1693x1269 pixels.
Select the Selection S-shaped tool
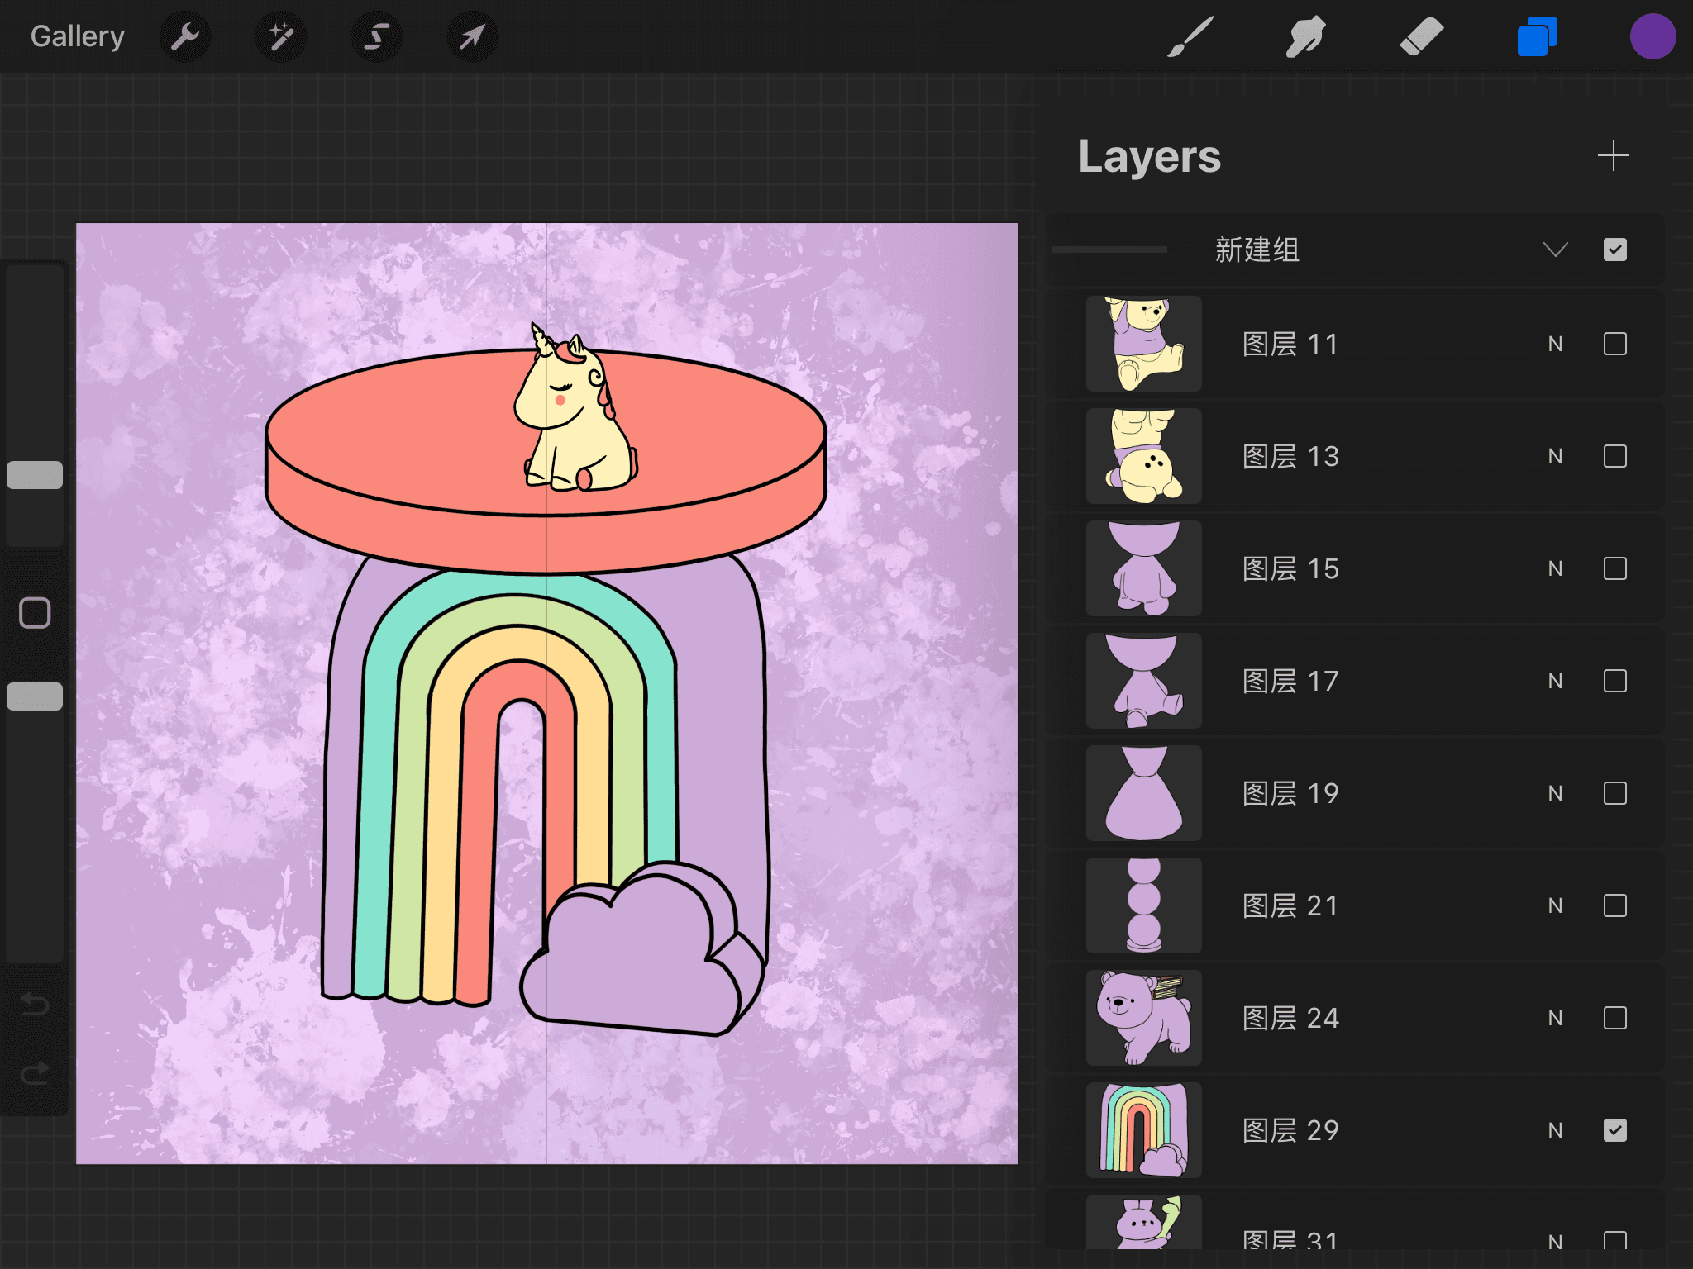377,36
